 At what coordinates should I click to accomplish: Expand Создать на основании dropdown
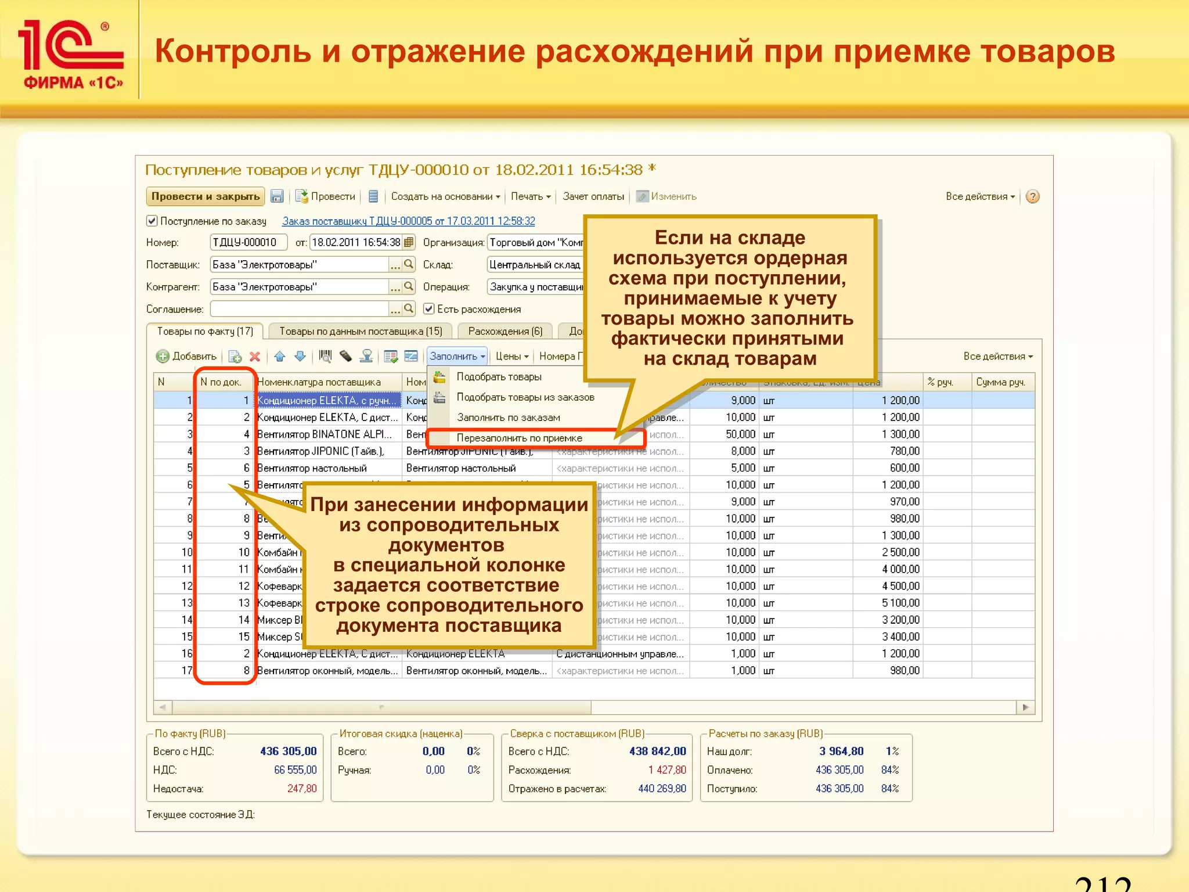pyautogui.click(x=445, y=196)
